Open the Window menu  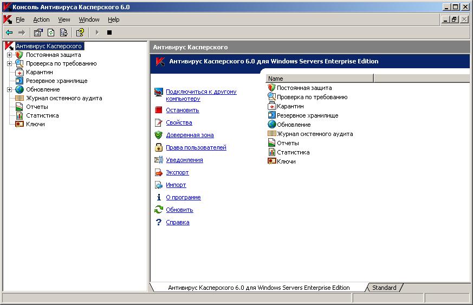click(89, 20)
